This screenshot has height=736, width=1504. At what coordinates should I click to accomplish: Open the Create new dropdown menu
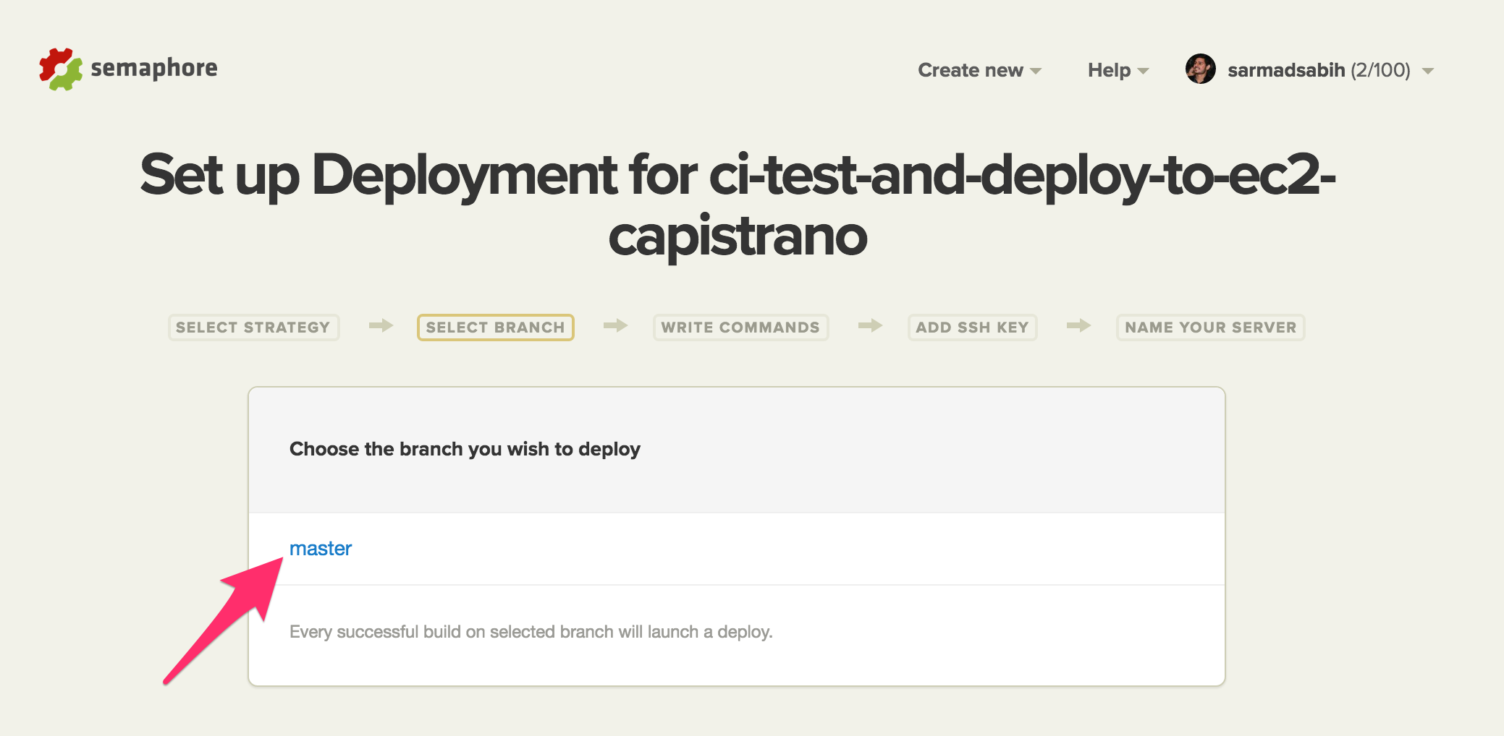pyautogui.click(x=979, y=70)
